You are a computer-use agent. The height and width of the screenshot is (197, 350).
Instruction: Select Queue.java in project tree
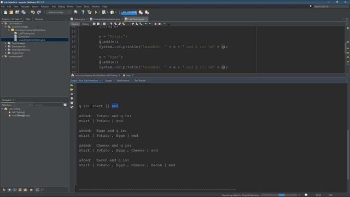tap(24, 37)
